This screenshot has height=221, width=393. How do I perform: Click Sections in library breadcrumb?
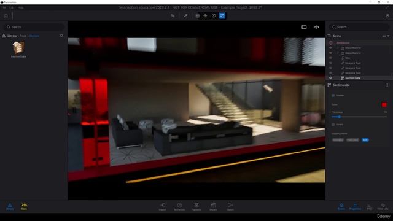(x=34, y=36)
